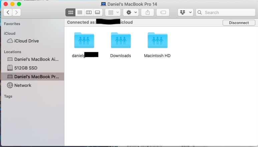Zoom the Finder window with green button
Screen dimensions: 258x147
19,4
